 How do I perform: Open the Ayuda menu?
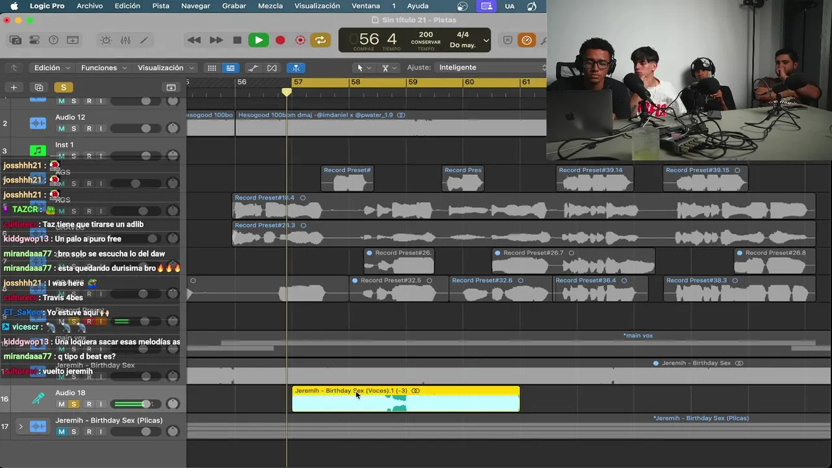pos(418,6)
